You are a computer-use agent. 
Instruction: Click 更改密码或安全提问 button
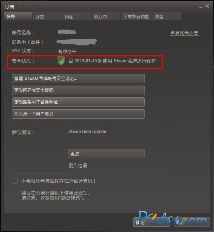[x=78, y=90]
